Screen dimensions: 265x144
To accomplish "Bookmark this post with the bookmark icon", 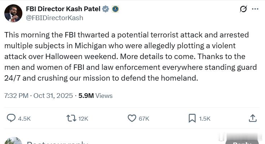I will (192, 118).
